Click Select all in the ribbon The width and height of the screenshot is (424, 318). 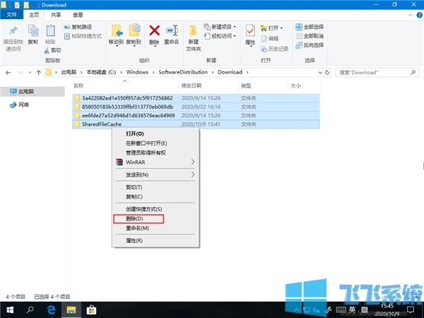click(x=310, y=27)
